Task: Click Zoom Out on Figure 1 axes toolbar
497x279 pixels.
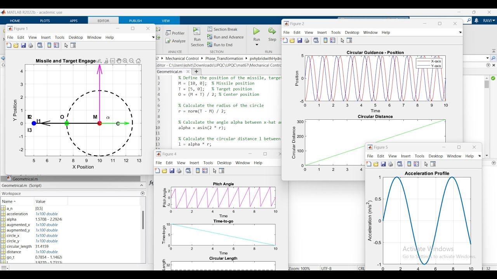Action: point(132,61)
